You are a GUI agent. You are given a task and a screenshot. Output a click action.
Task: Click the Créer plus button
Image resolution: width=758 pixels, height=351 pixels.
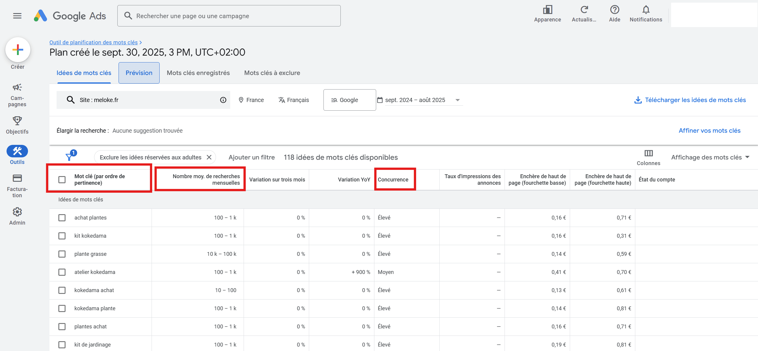(x=18, y=50)
